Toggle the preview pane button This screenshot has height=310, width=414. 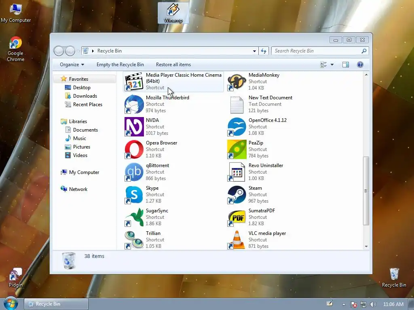(346, 65)
